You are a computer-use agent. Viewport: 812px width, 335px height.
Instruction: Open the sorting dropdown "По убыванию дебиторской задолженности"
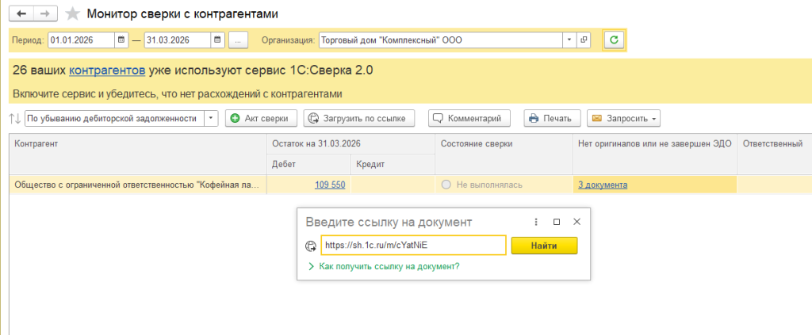coord(211,119)
